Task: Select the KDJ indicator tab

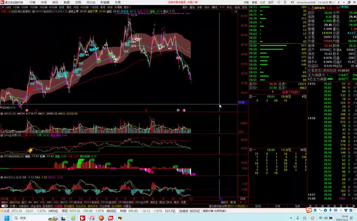Action: [x=56, y=202]
